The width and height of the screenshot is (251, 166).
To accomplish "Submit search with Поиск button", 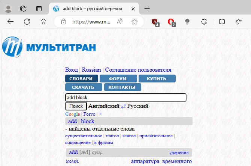I will (x=76, y=106).
